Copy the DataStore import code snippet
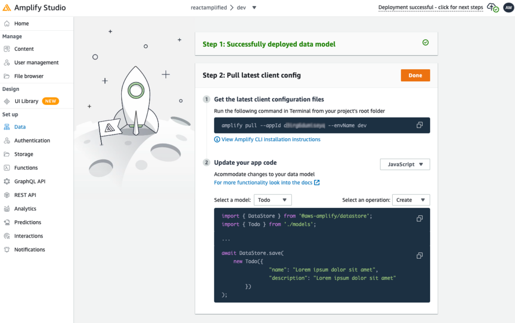 [x=419, y=219]
